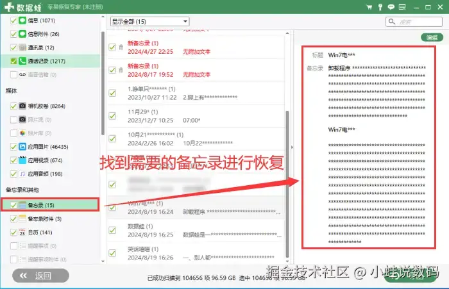Select the 应用视频 (674) category
Viewport: 449px width, 289px height.
point(51,160)
